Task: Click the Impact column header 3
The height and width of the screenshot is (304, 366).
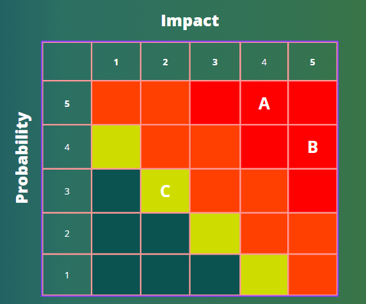Action: click(215, 62)
